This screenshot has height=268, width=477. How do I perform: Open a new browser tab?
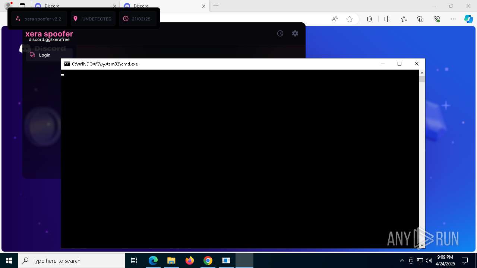tap(216, 6)
